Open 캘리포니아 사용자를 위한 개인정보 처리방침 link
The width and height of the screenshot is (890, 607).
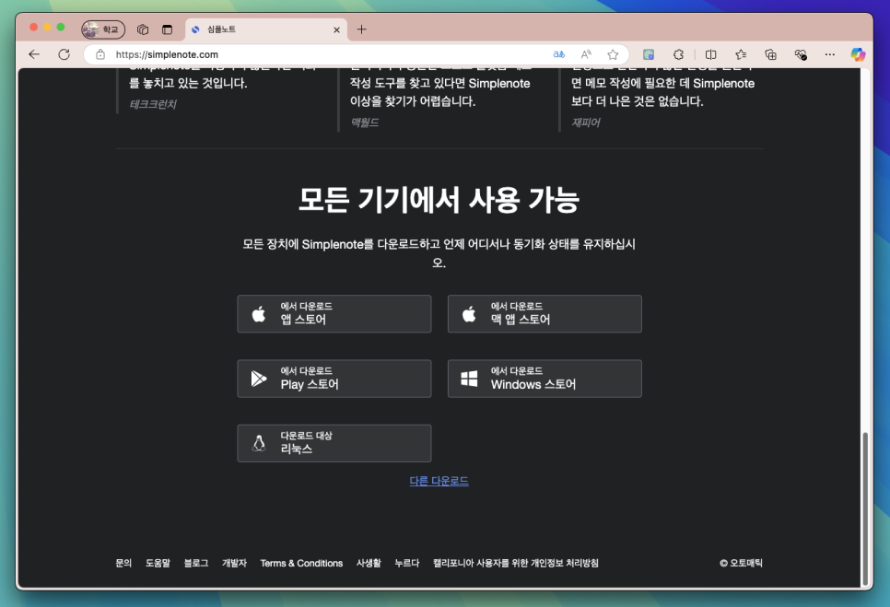coord(515,563)
